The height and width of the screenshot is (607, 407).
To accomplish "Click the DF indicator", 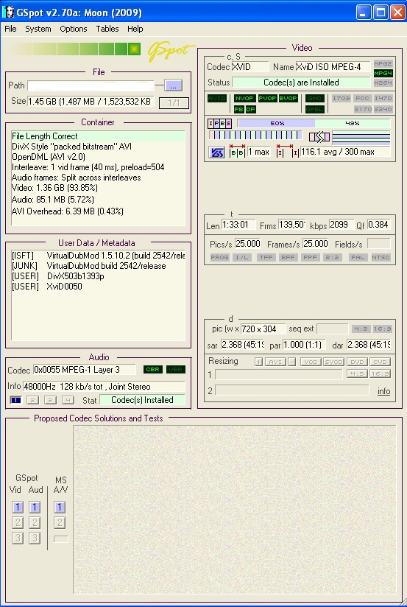I will [x=251, y=109].
